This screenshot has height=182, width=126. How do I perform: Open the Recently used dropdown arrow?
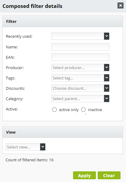pos(107,36)
